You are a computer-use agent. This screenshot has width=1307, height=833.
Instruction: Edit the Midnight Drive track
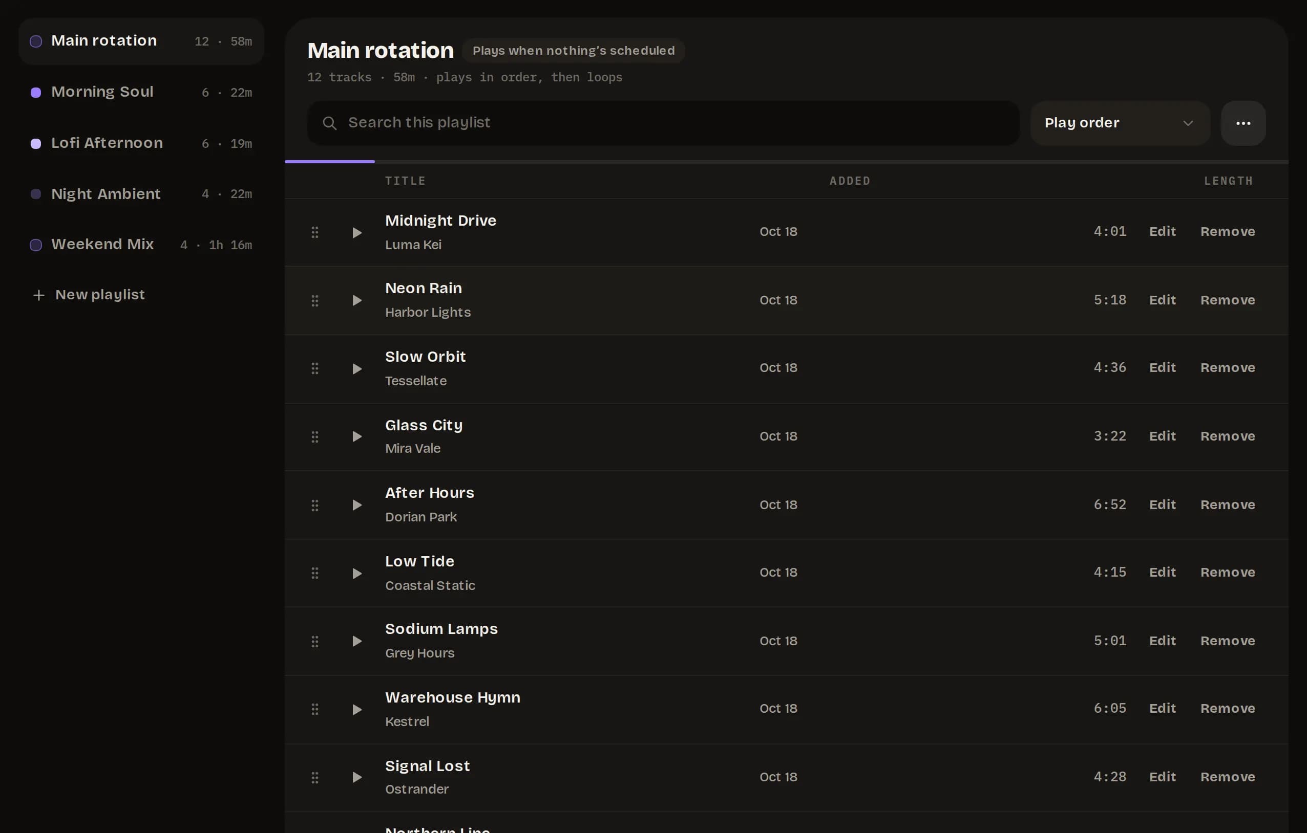pyautogui.click(x=1162, y=232)
